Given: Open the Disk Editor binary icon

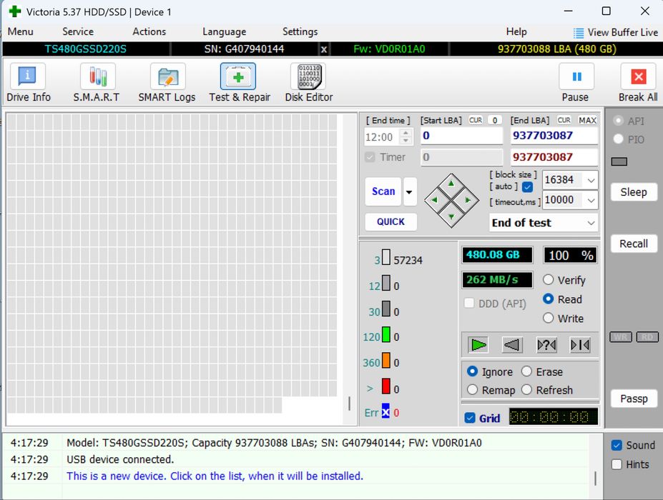Looking at the screenshot, I should (309, 76).
